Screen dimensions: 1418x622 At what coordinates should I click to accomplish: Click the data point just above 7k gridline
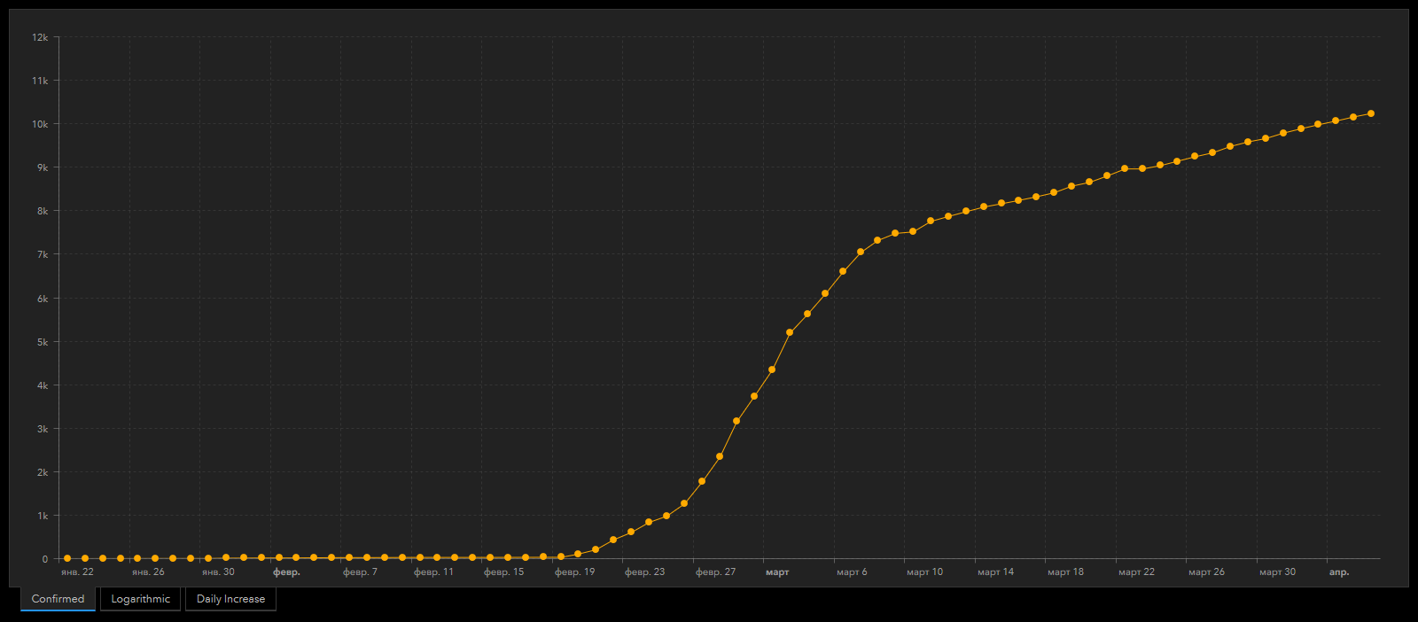click(x=861, y=252)
